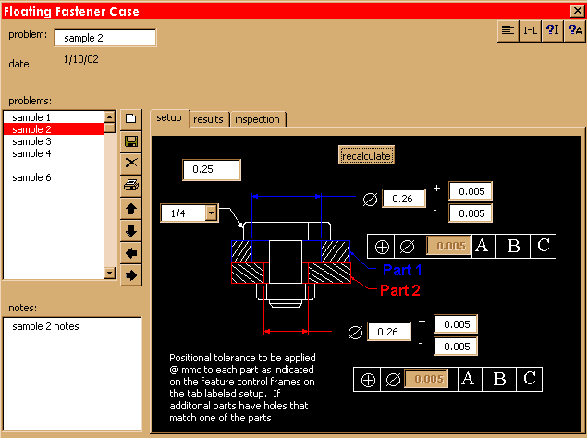Click the 0.25 fastener diameter field

(212, 170)
